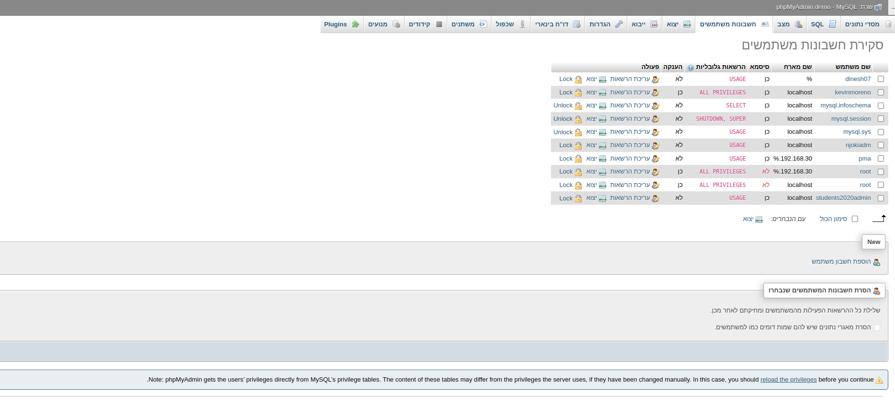The image size is (895, 407).
Task: Toggle drop databases with same names checkbox
Action: click(x=877, y=327)
